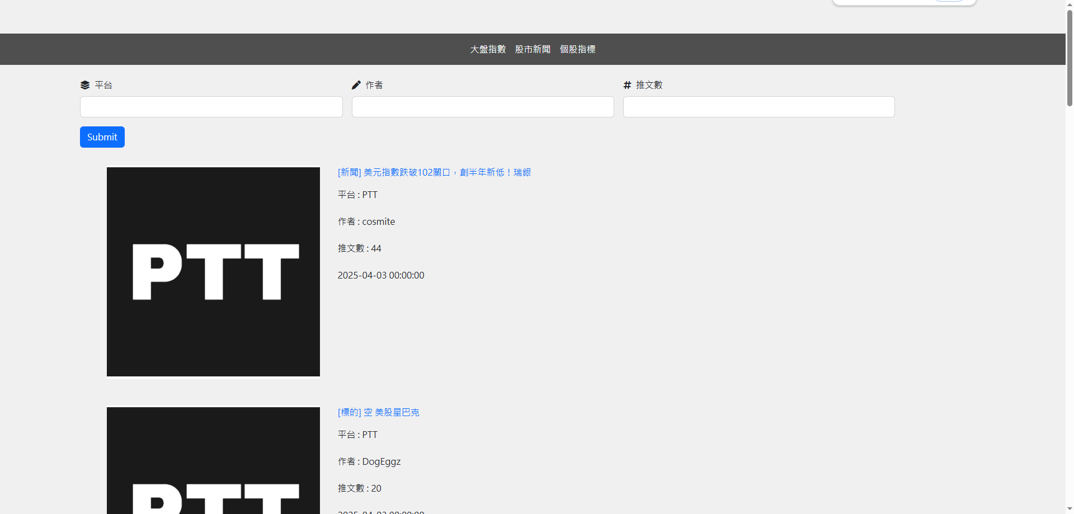The image size is (1074, 514).
Task: Select 平台 : PTT in the cosmite post
Action: click(358, 195)
